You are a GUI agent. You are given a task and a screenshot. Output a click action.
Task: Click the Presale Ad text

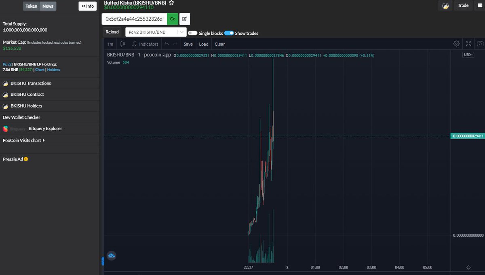pos(13,159)
